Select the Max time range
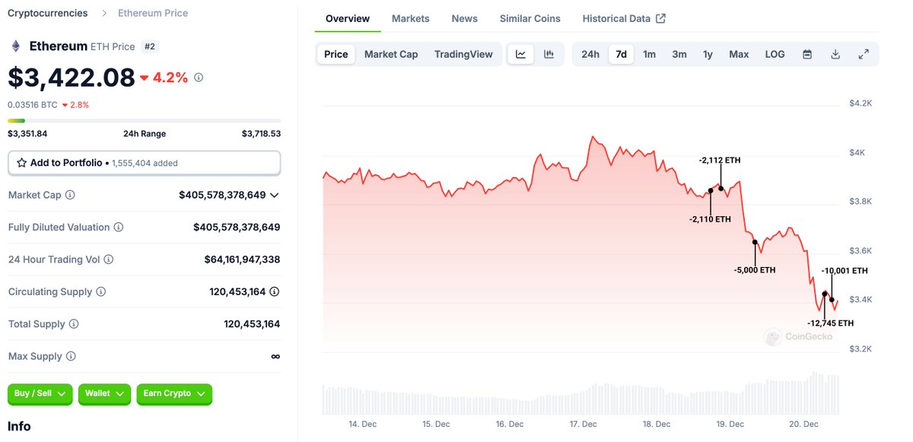Viewport: 913px width, 442px height. [738, 54]
